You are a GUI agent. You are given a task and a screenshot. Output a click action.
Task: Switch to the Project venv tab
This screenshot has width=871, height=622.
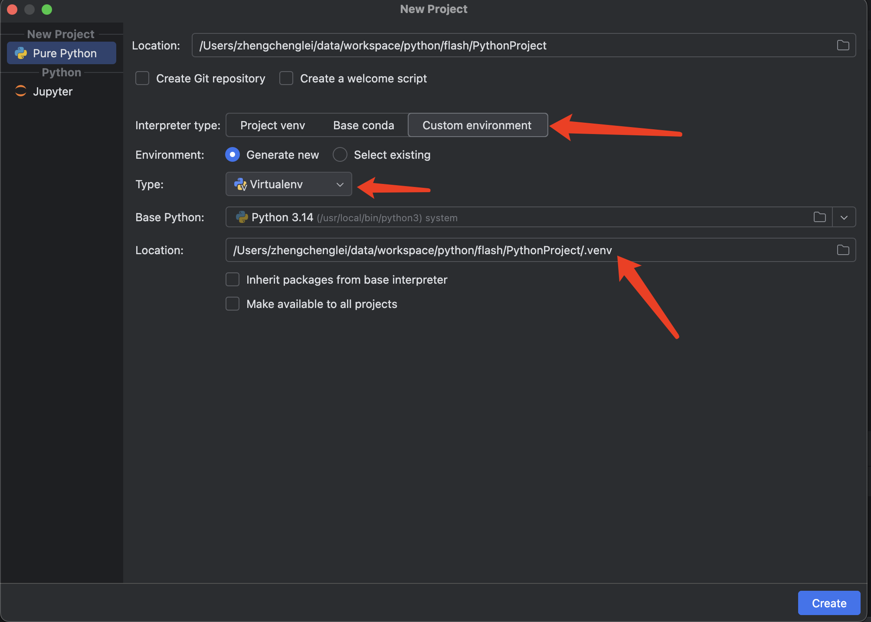point(273,125)
